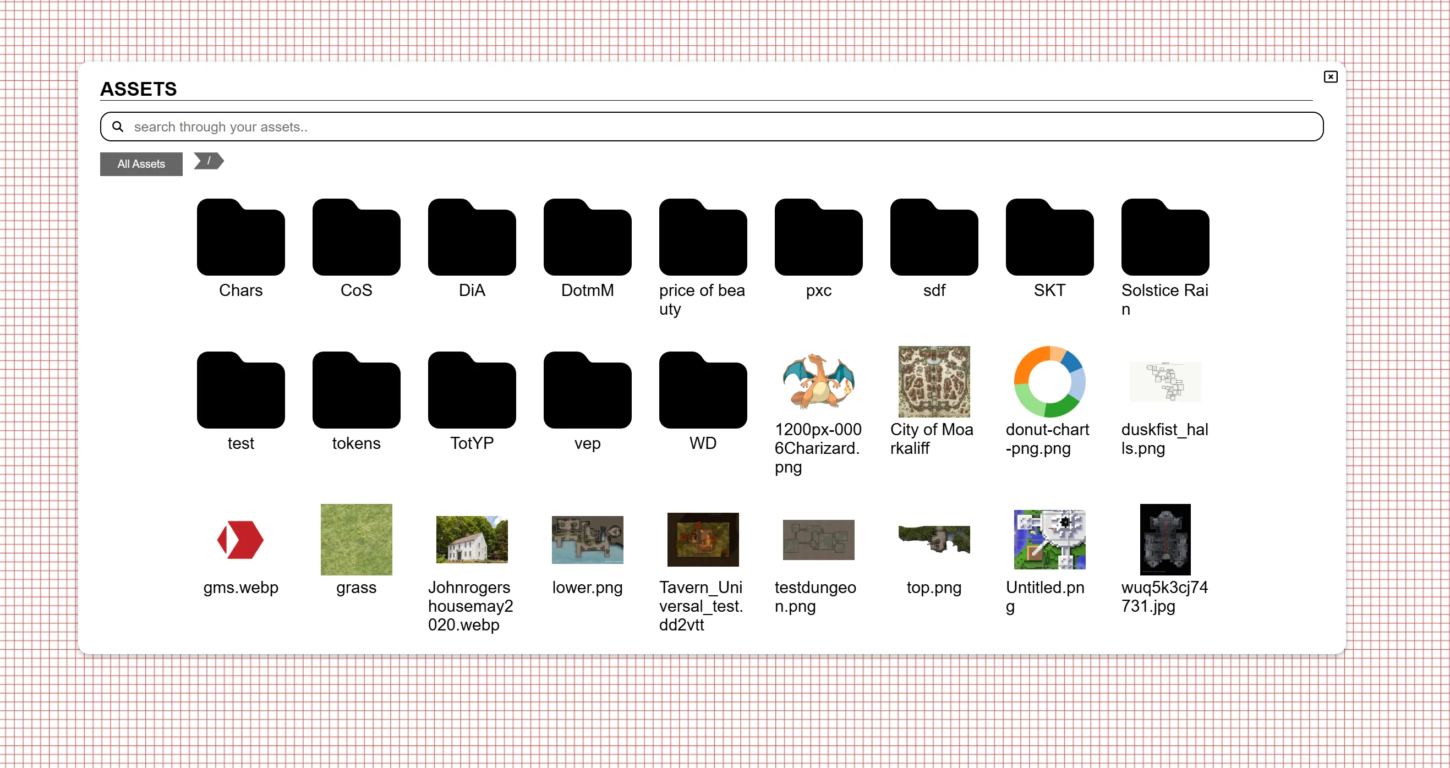Open the pxc folder
The height and width of the screenshot is (768, 1450).
818,238
